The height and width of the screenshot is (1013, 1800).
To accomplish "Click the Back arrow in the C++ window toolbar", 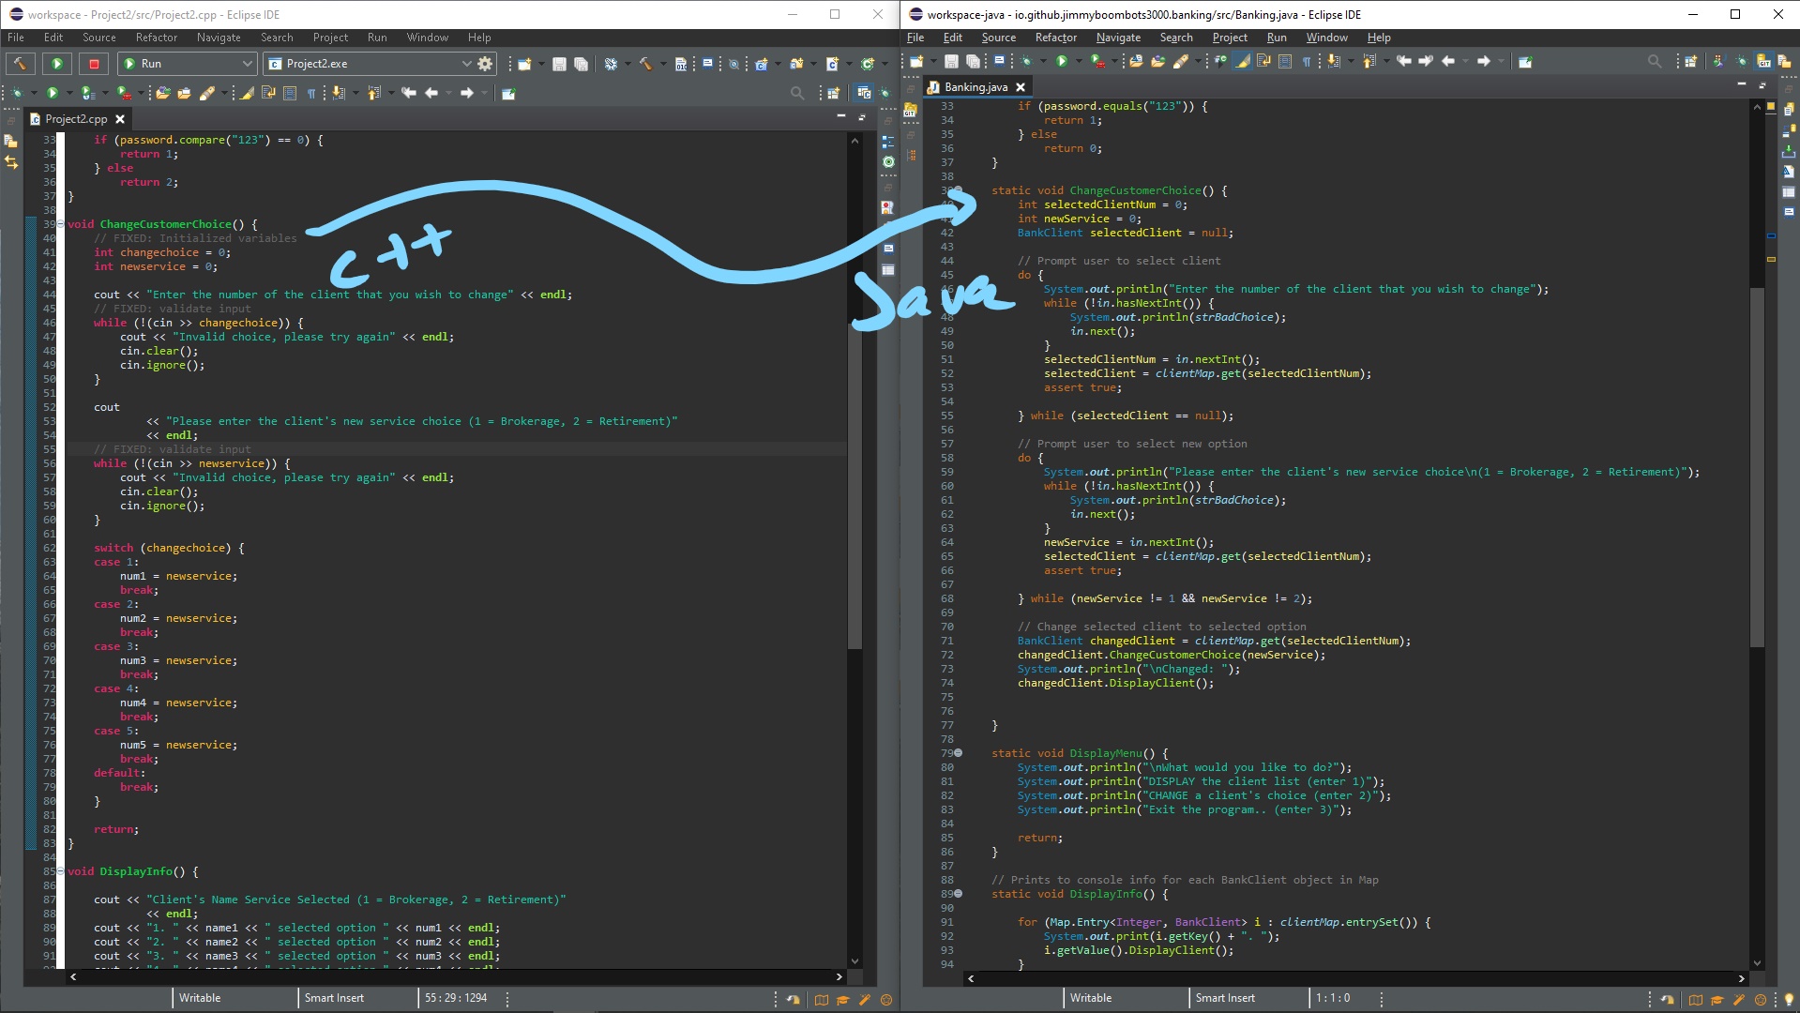I will point(431,93).
